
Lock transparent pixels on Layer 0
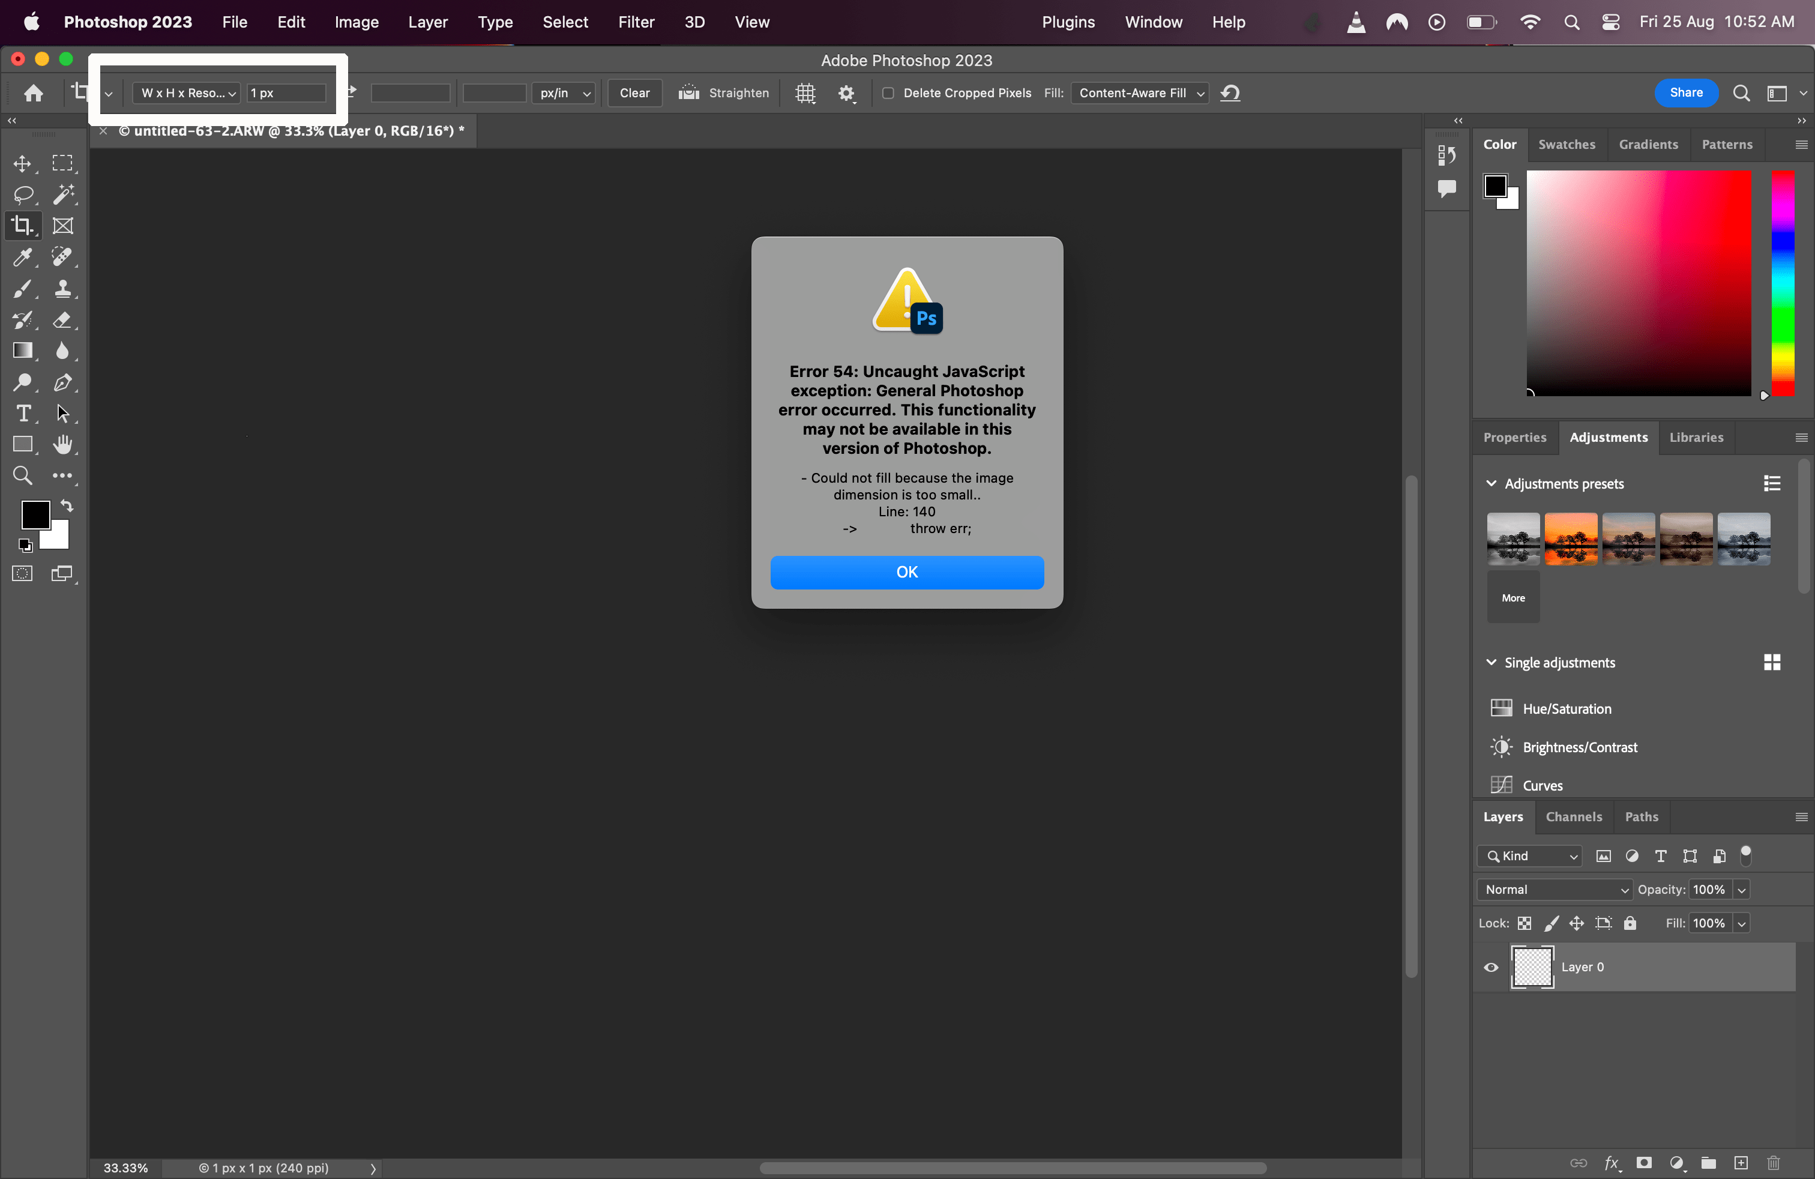tap(1525, 923)
